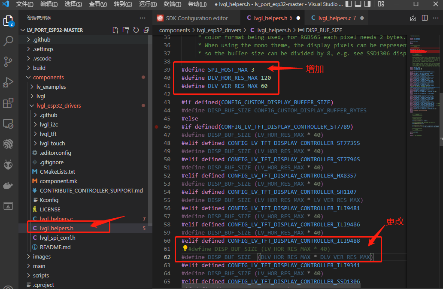
Task: Click the editor download/build action icon
Action: (413, 18)
